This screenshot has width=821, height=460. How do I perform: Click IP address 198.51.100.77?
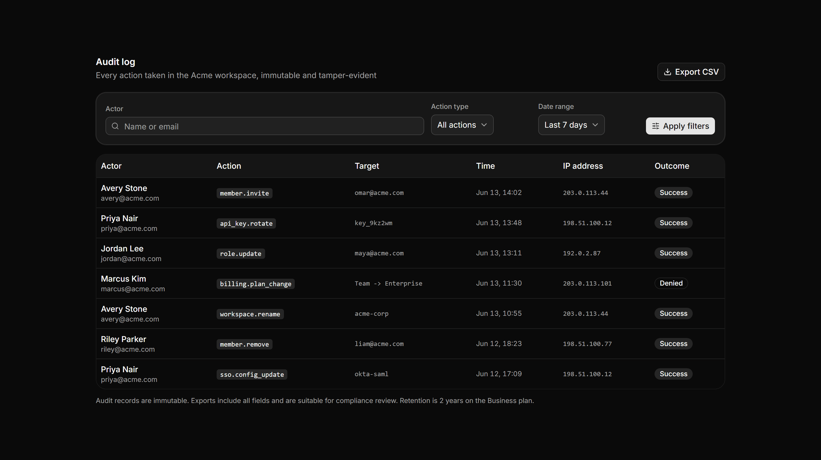pyautogui.click(x=587, y=344)
